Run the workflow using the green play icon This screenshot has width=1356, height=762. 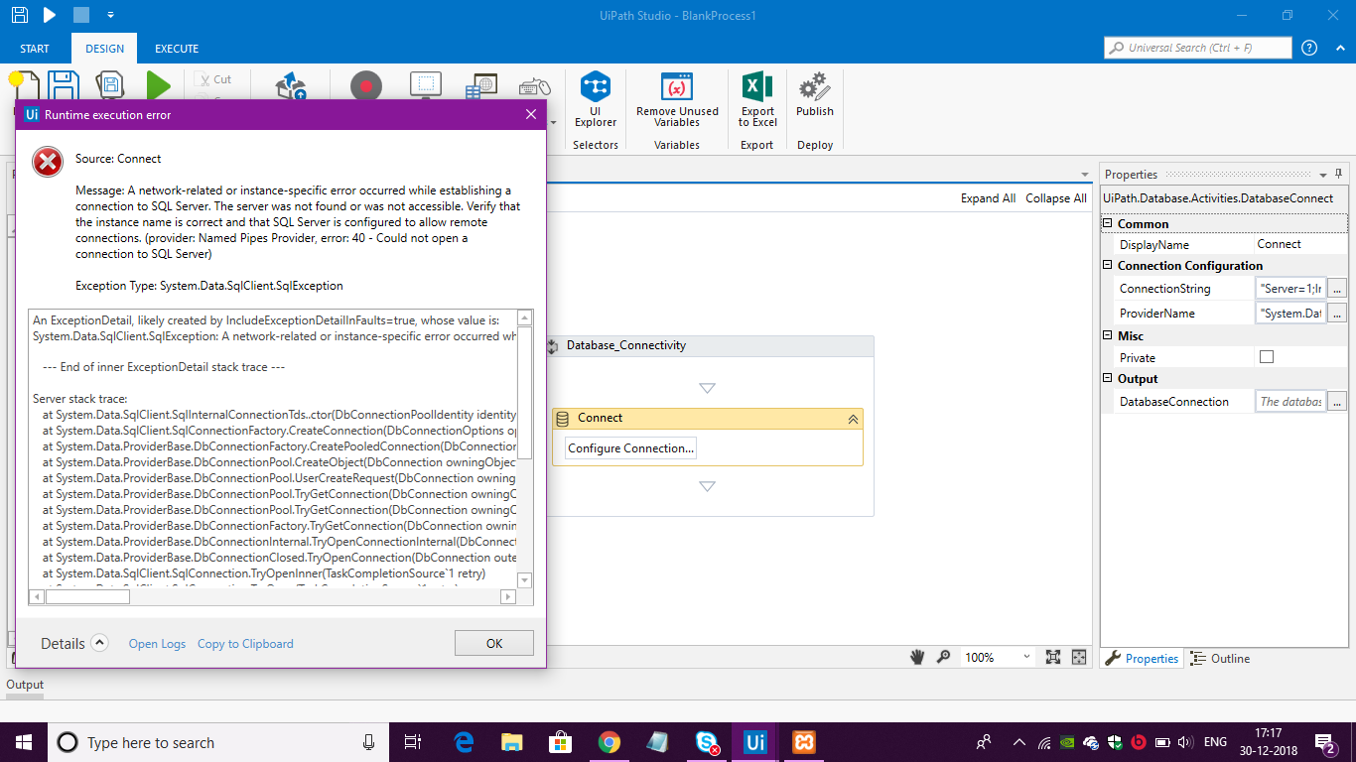(159, 86)
